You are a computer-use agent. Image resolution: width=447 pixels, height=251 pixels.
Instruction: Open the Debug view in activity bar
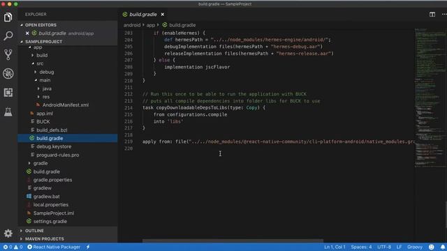pyautogui.click(x=8, y=73)
